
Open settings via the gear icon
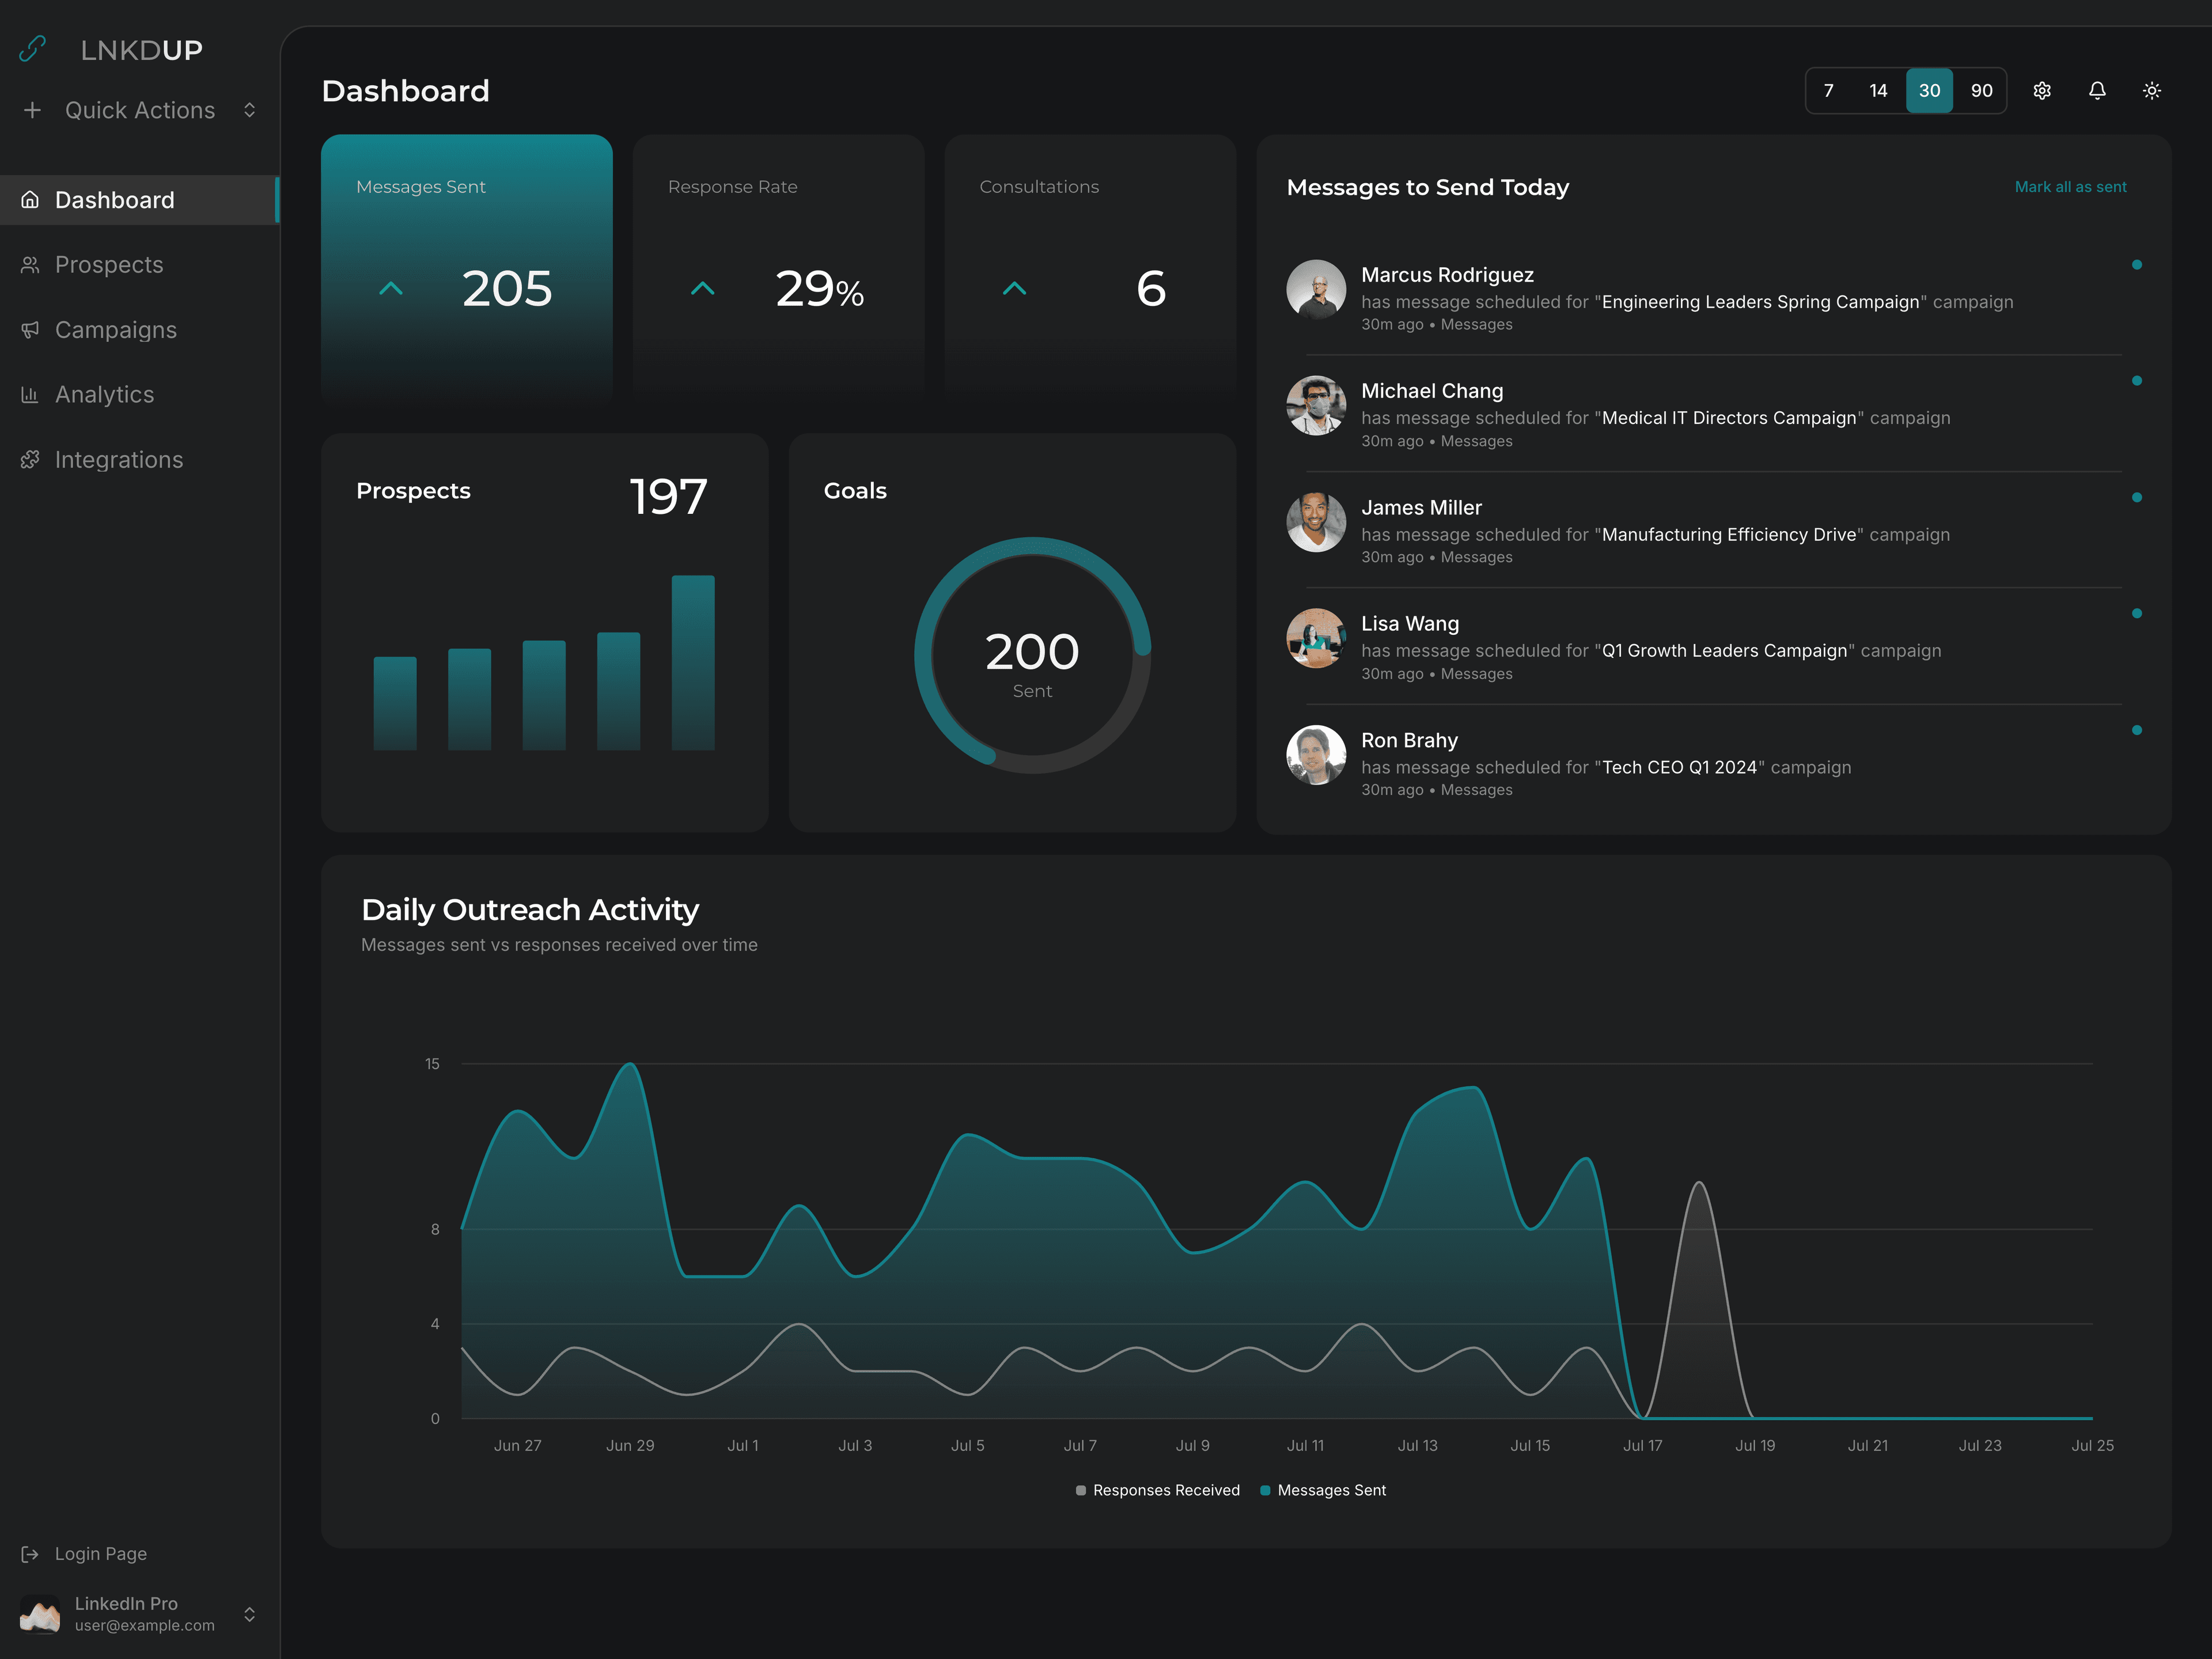pyautogui.click(x=2042, y=91)
